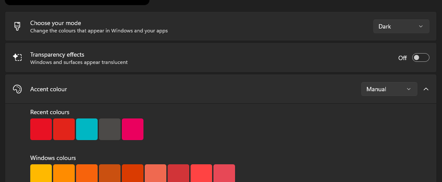The image size is (442, 182).
Task: Open the Dark mode dropdown
Action: tap(401, 26)
